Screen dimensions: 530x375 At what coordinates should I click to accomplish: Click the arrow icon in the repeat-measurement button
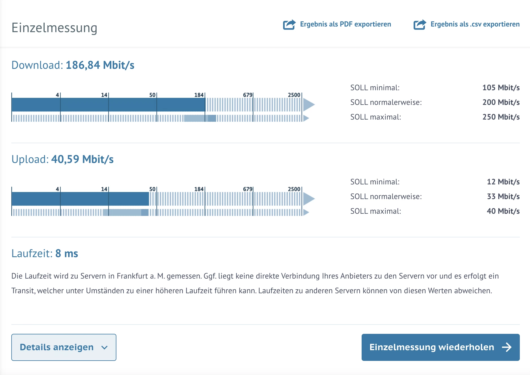coord(507,347)
